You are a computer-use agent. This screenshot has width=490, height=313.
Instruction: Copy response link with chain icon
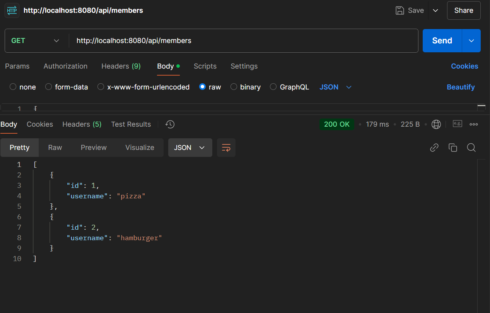pos(434,148)
